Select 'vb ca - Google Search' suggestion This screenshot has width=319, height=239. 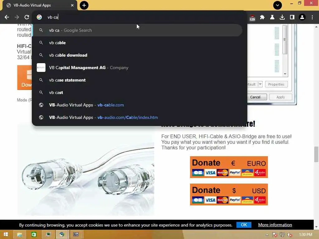tap(137, 30)
